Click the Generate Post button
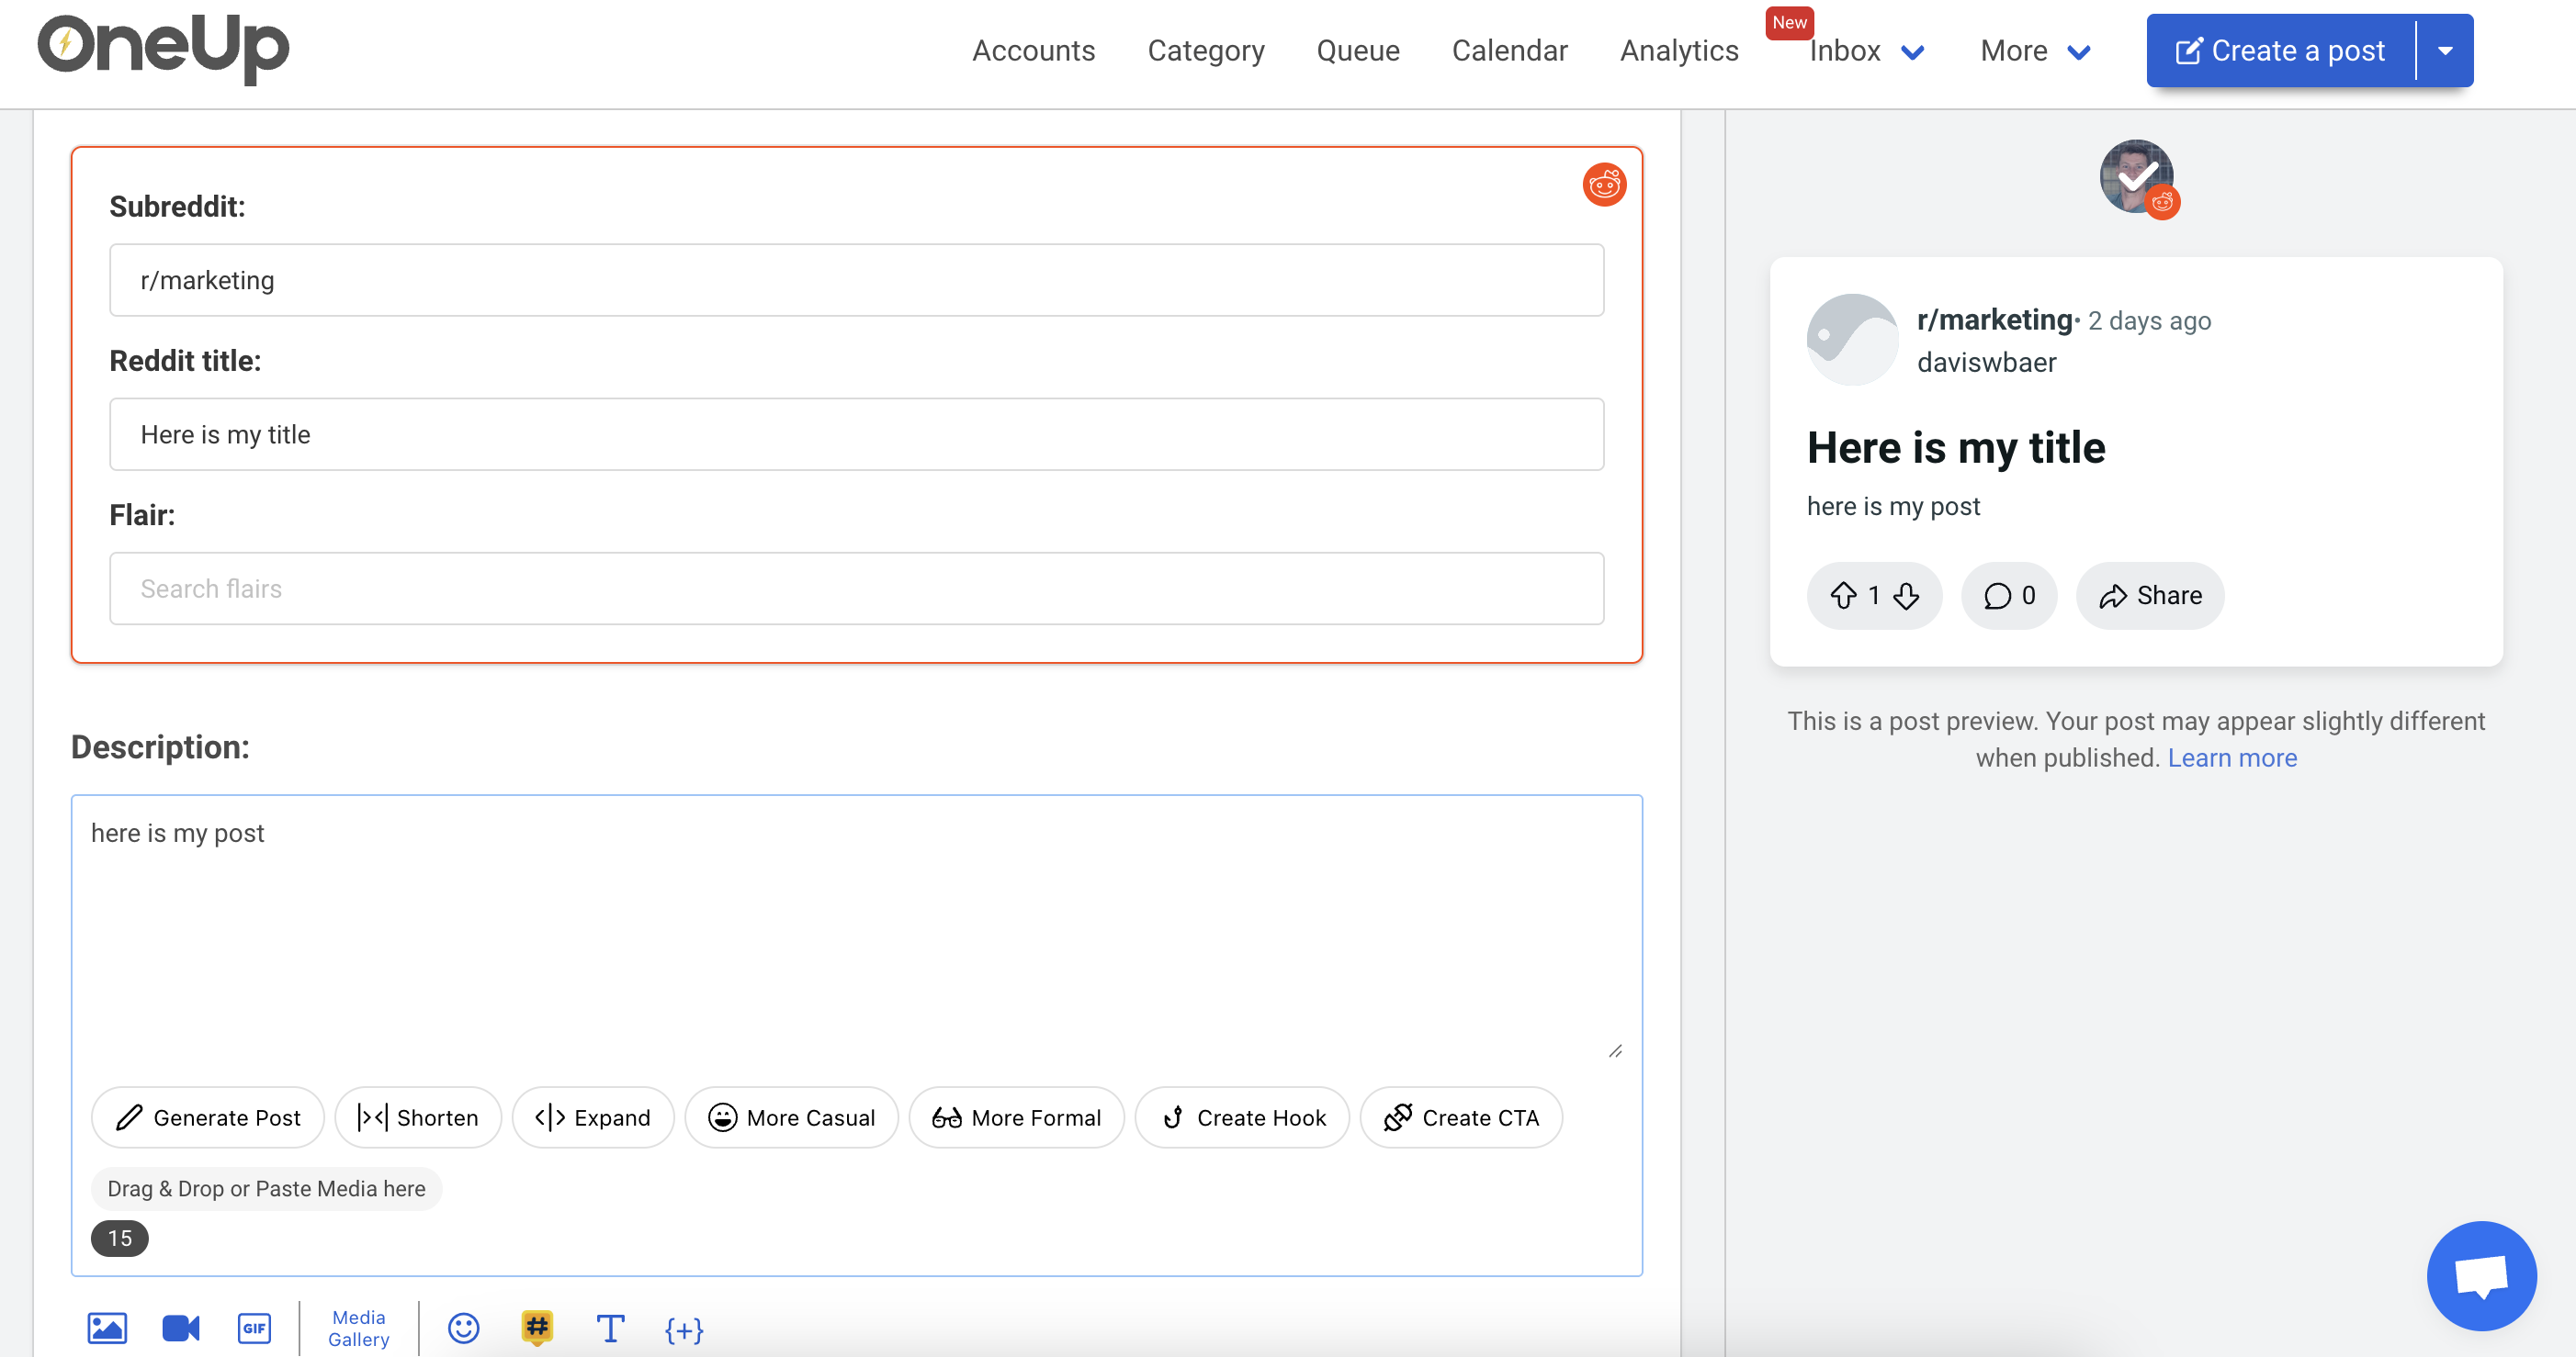The height and width of the screenshot is (1357, 2576). (x=208, y=1117)
